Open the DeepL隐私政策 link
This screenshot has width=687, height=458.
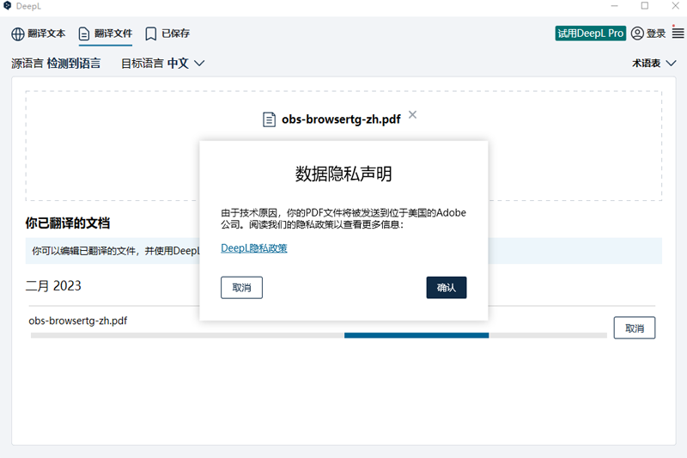click(x=254, y=248)
